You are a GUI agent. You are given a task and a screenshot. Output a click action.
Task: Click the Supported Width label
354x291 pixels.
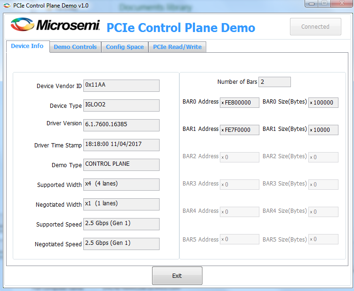(x=59, y=185)
